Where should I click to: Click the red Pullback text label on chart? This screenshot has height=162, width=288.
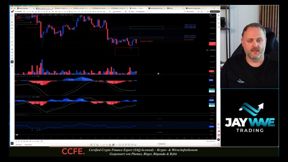(x=147, y=41)
